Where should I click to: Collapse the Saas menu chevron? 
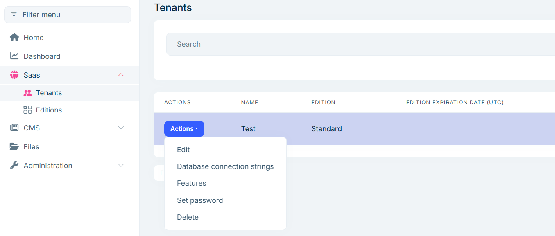121,75
